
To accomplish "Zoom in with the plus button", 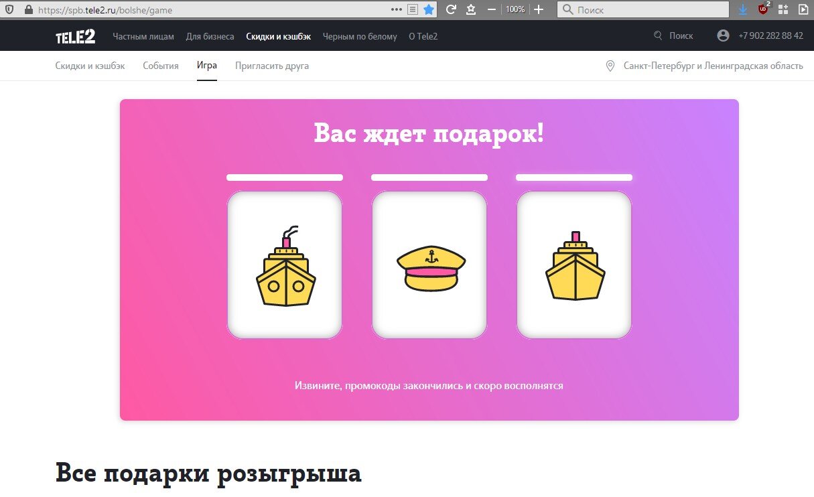I will 539,9.
